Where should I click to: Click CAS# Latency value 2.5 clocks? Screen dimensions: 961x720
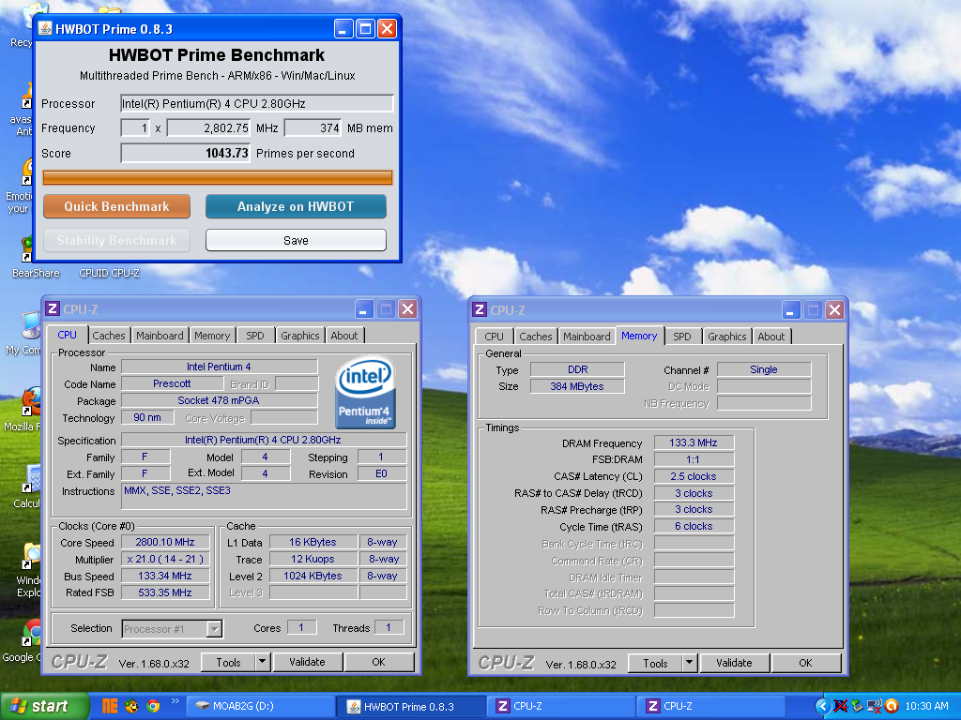694,476
